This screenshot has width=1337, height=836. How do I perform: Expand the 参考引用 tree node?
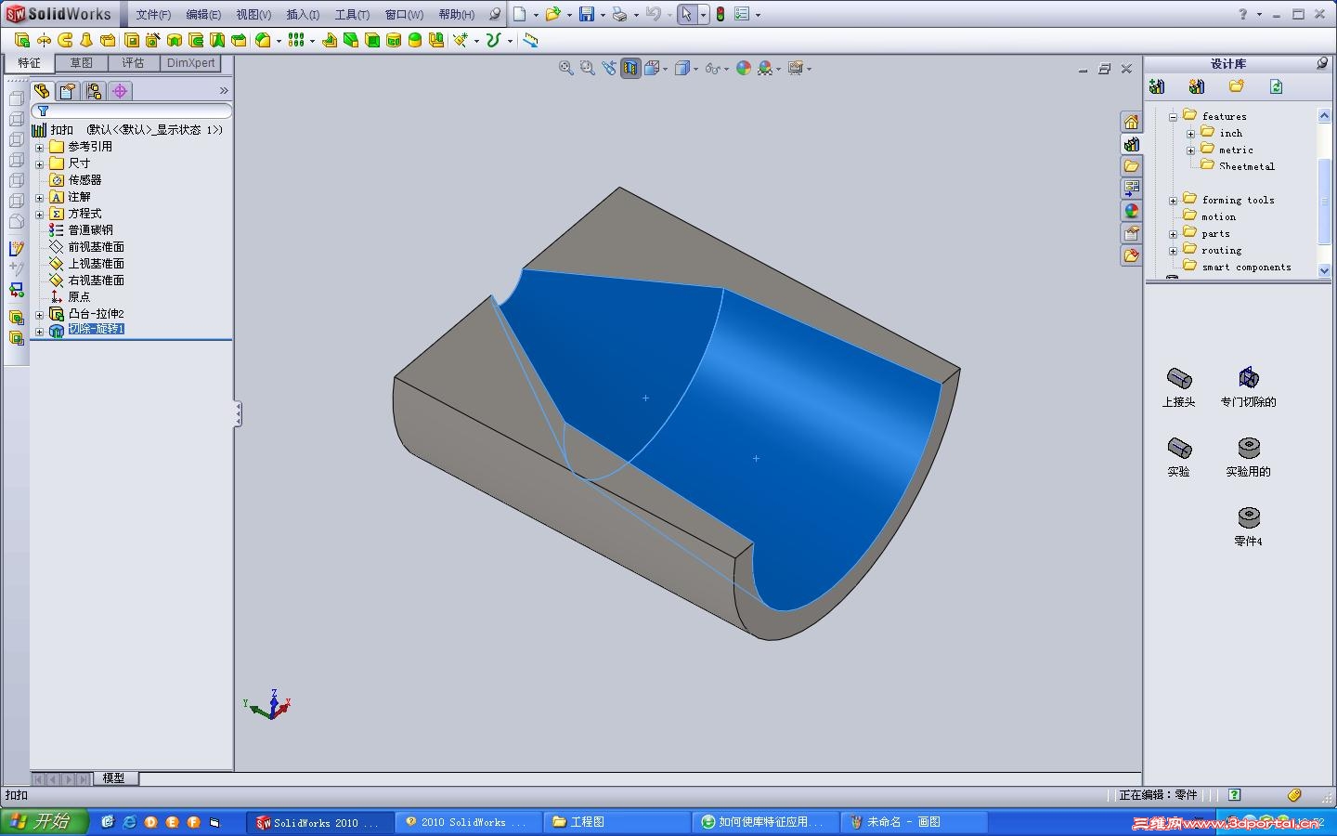tap(39, 147)
